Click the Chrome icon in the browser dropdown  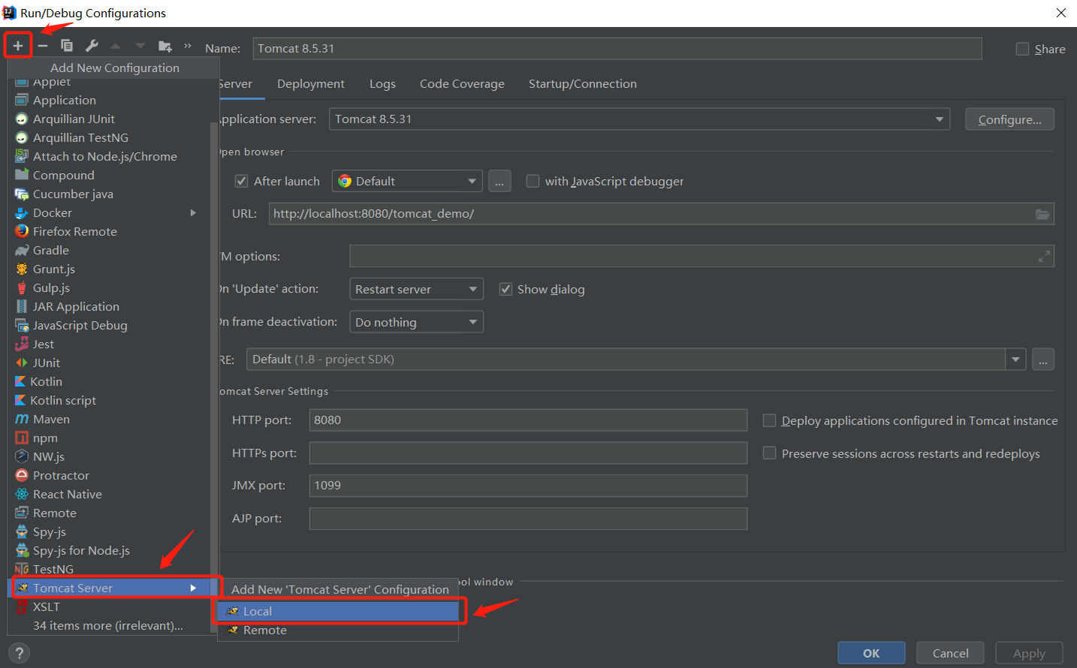click(x=345, y=181)
